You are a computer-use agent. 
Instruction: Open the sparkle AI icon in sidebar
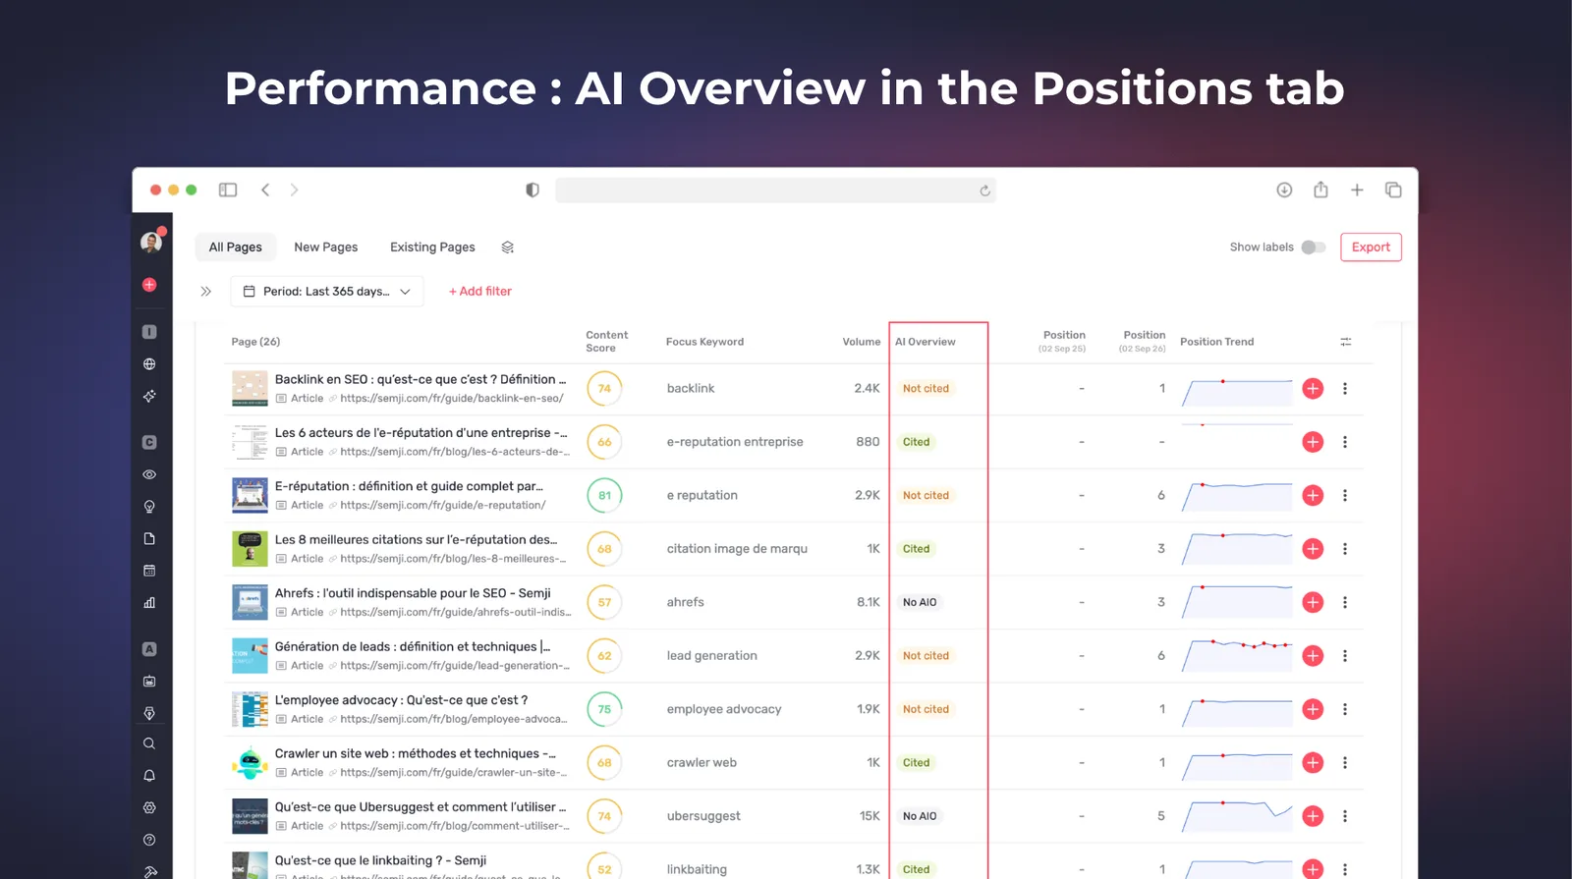point(149,396)
